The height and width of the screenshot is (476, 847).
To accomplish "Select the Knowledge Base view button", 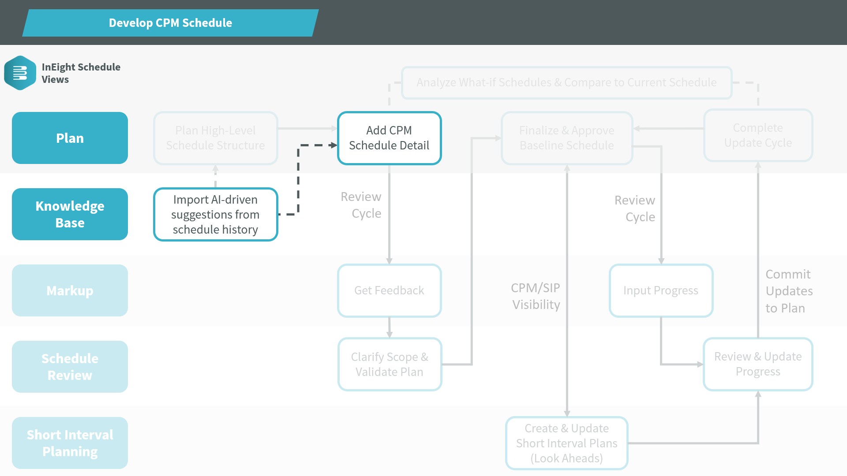I will tap(70, 214).
